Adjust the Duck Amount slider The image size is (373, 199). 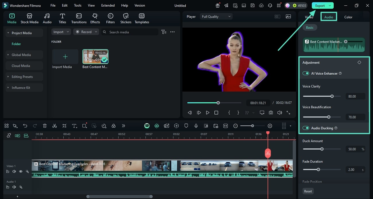(322, 149)
